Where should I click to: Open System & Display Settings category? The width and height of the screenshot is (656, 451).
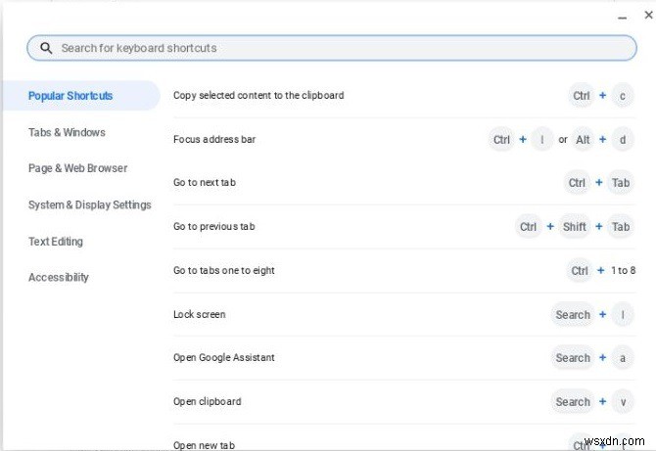89,204
